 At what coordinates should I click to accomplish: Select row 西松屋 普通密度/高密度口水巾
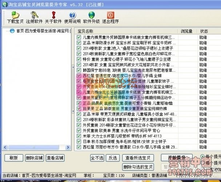(x=148, y=76)
